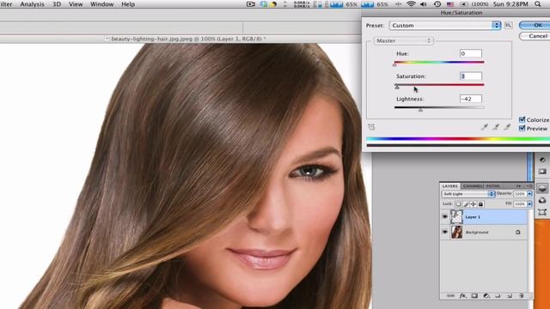Open the Window menu
This screenshot has width=550, height=309.
[101, 4]
